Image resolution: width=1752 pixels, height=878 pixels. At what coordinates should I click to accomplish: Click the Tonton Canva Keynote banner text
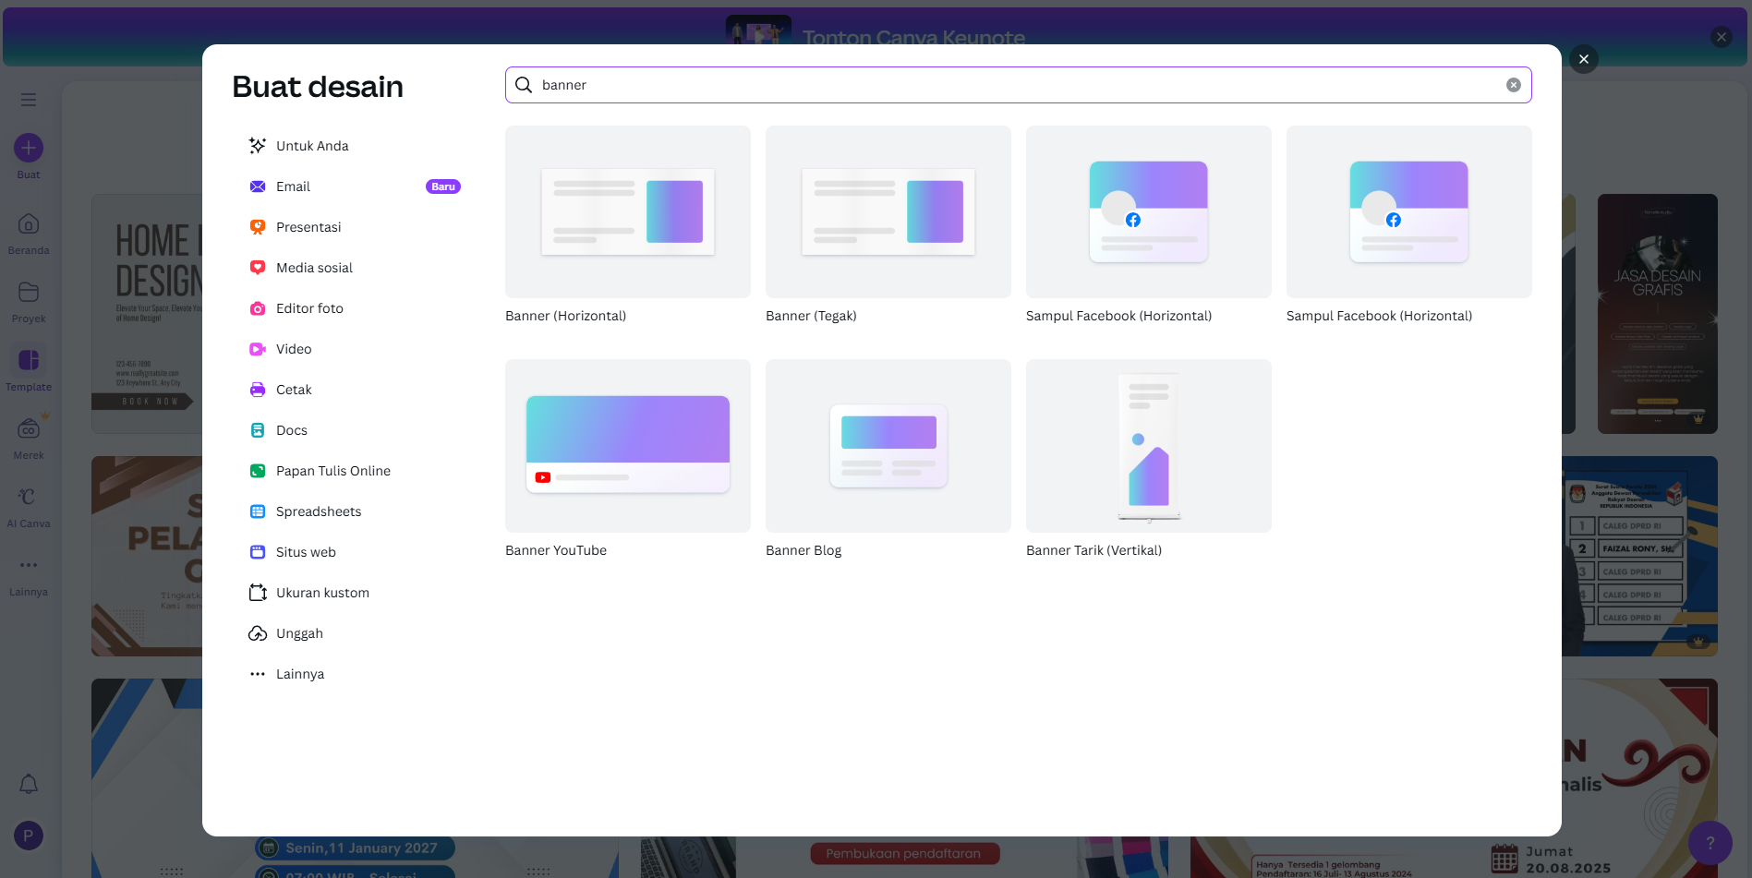click(913, 37)
